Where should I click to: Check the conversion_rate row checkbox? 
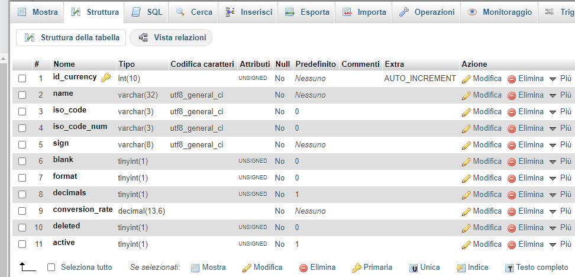pyautogui.click(x=22, y=211)
